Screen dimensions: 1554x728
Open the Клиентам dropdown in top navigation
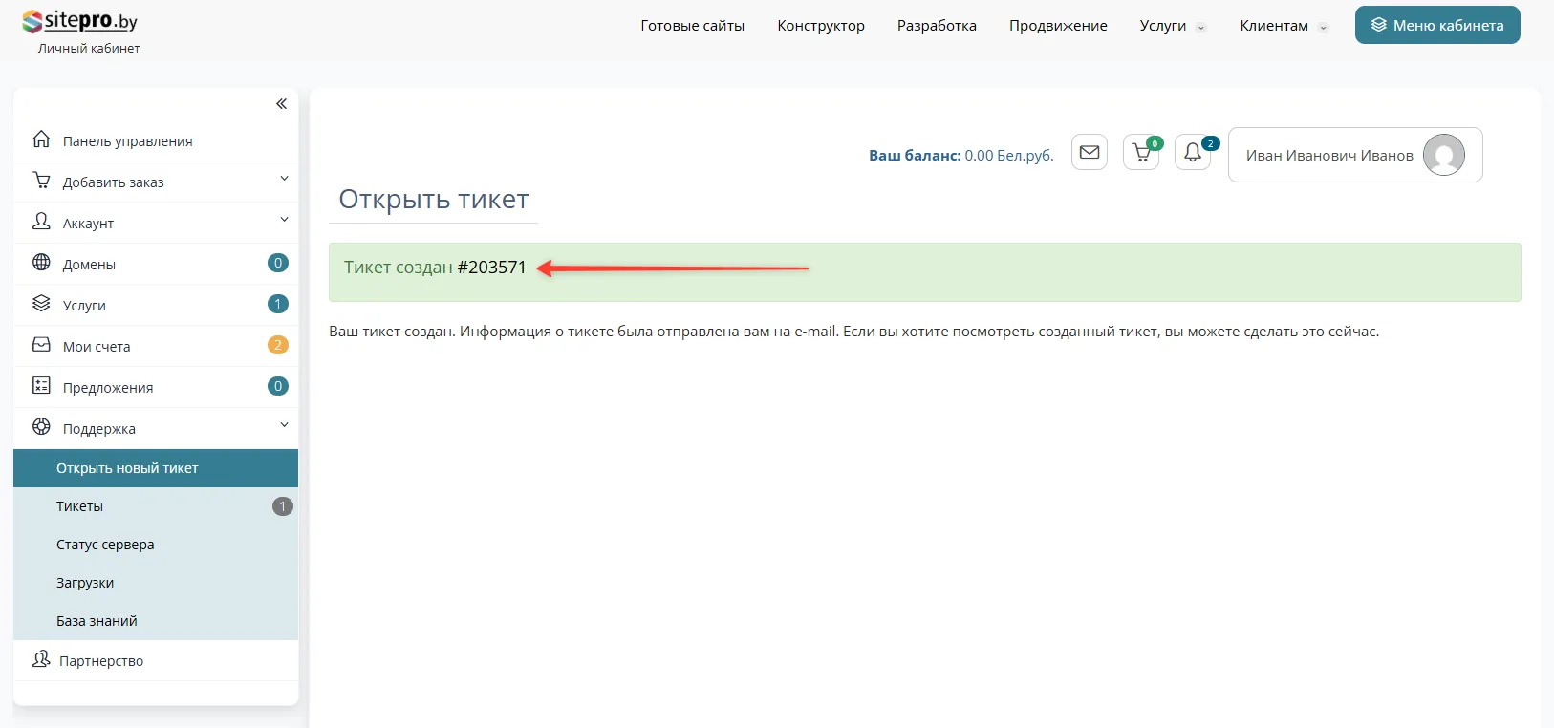click(x=1283, y=26)
